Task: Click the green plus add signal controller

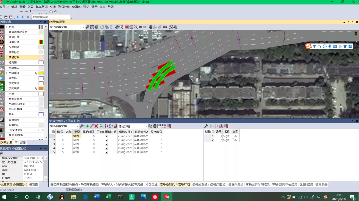Action: click(x=87, y=126)
